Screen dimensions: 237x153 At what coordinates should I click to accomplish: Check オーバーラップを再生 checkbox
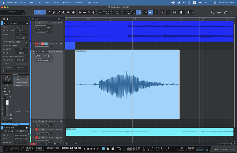pos(27,45)
